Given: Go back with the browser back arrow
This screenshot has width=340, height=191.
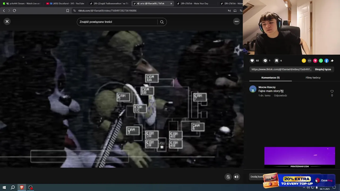Looking at the screenshot, I should (4, 11).
